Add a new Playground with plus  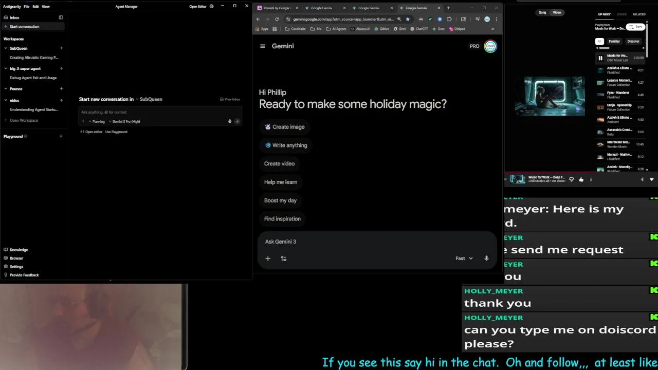click(x=61, y=136)
